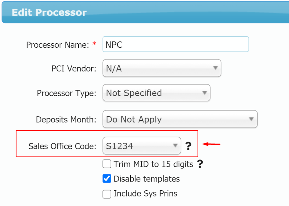Expand the Processor Type Not Specified dropdown
The height and width of the screenshot is (206, 289).
pos(156,93)
